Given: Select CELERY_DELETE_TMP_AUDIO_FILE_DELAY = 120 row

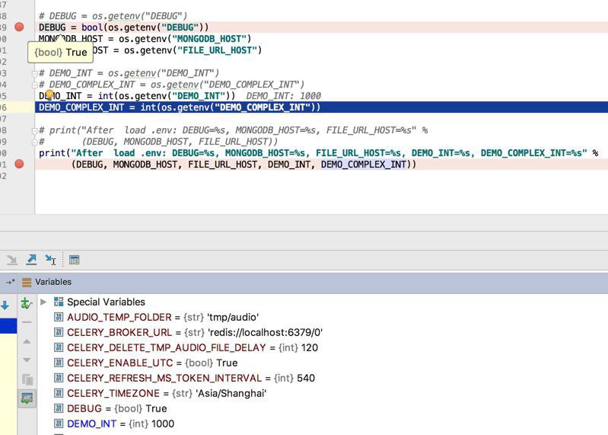Looking at the screenshot, I should pos(186,347).
